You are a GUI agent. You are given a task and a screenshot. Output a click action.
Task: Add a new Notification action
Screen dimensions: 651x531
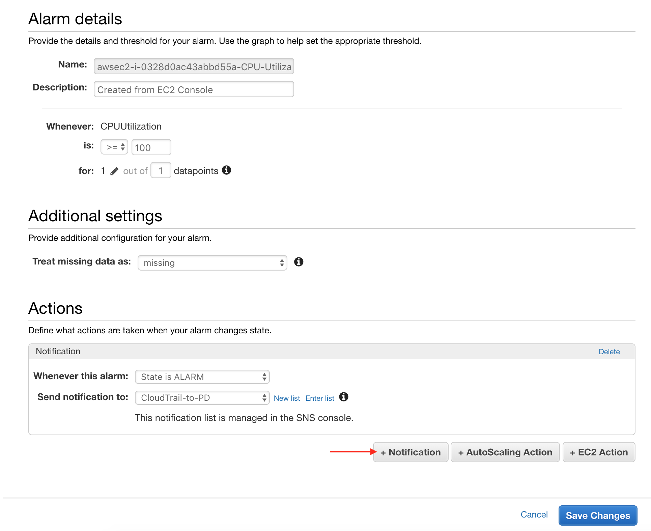click(411, 452)
